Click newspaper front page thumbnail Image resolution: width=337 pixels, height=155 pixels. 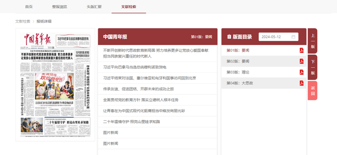pyautogui.click(x=55, y=84)
